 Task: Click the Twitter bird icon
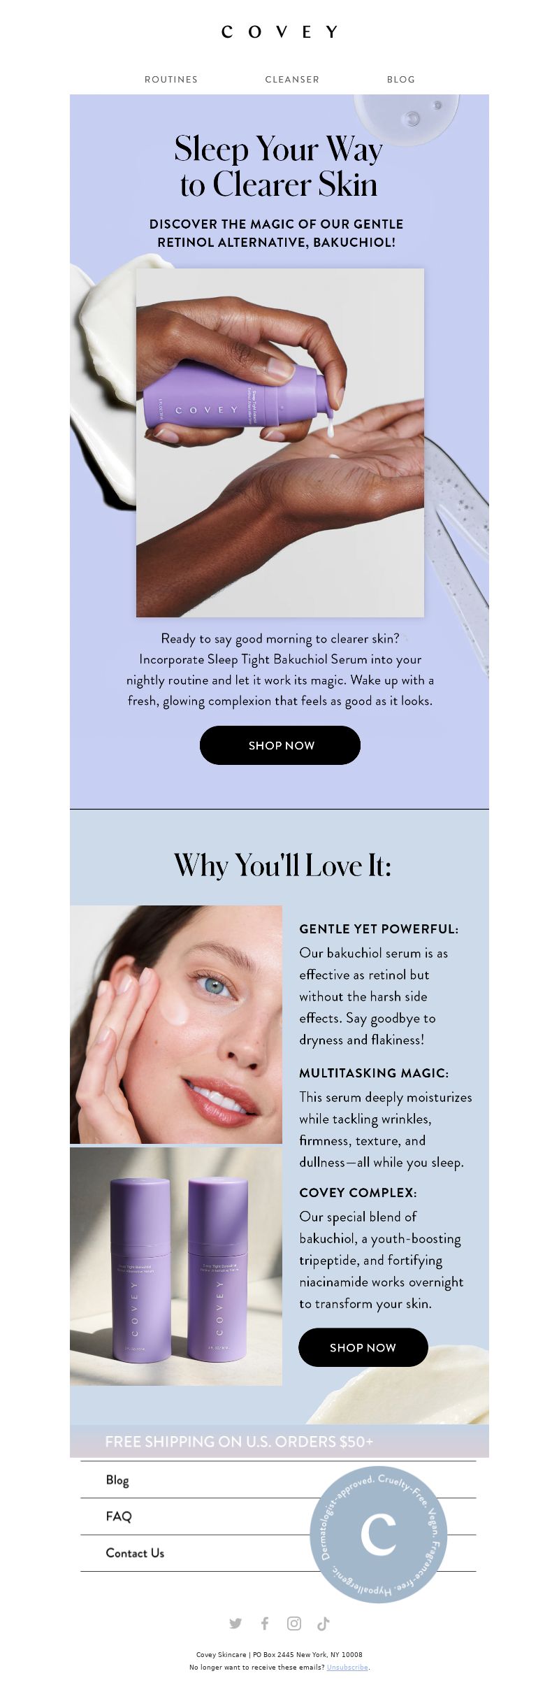pyautogui.click(x=235, y=1623)
